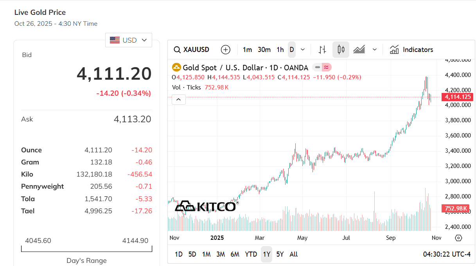476x266 pixels.
Task: Collapse the legend with the caret button
Action: point(179,100)
